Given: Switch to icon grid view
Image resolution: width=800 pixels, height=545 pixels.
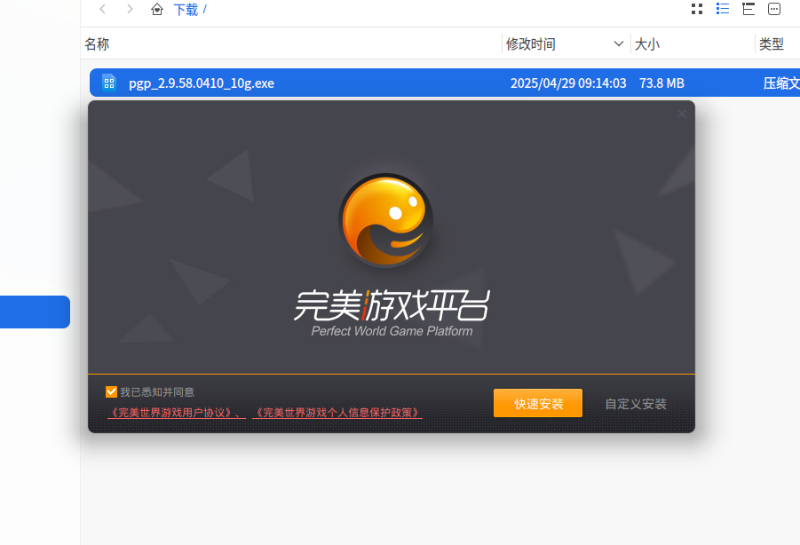Looking at the screenshot, I should click(697, 9).
